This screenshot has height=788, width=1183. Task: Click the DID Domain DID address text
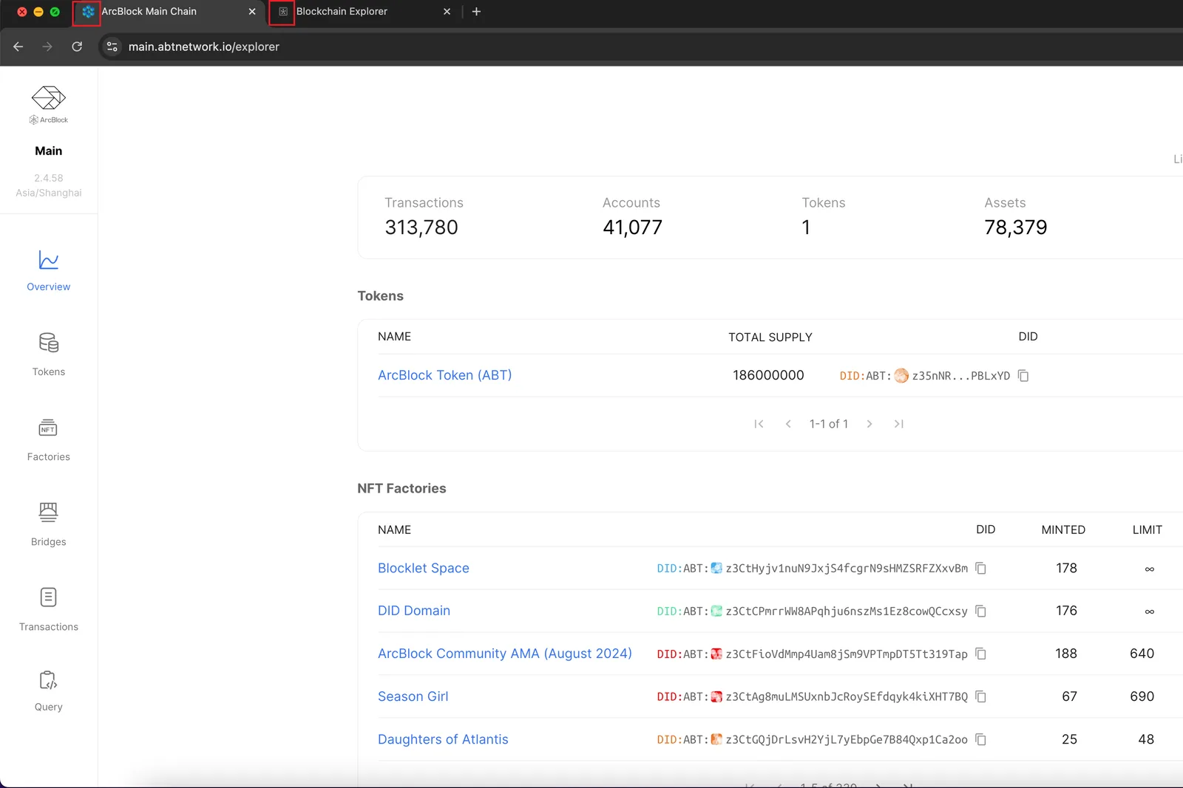point(847,611)
